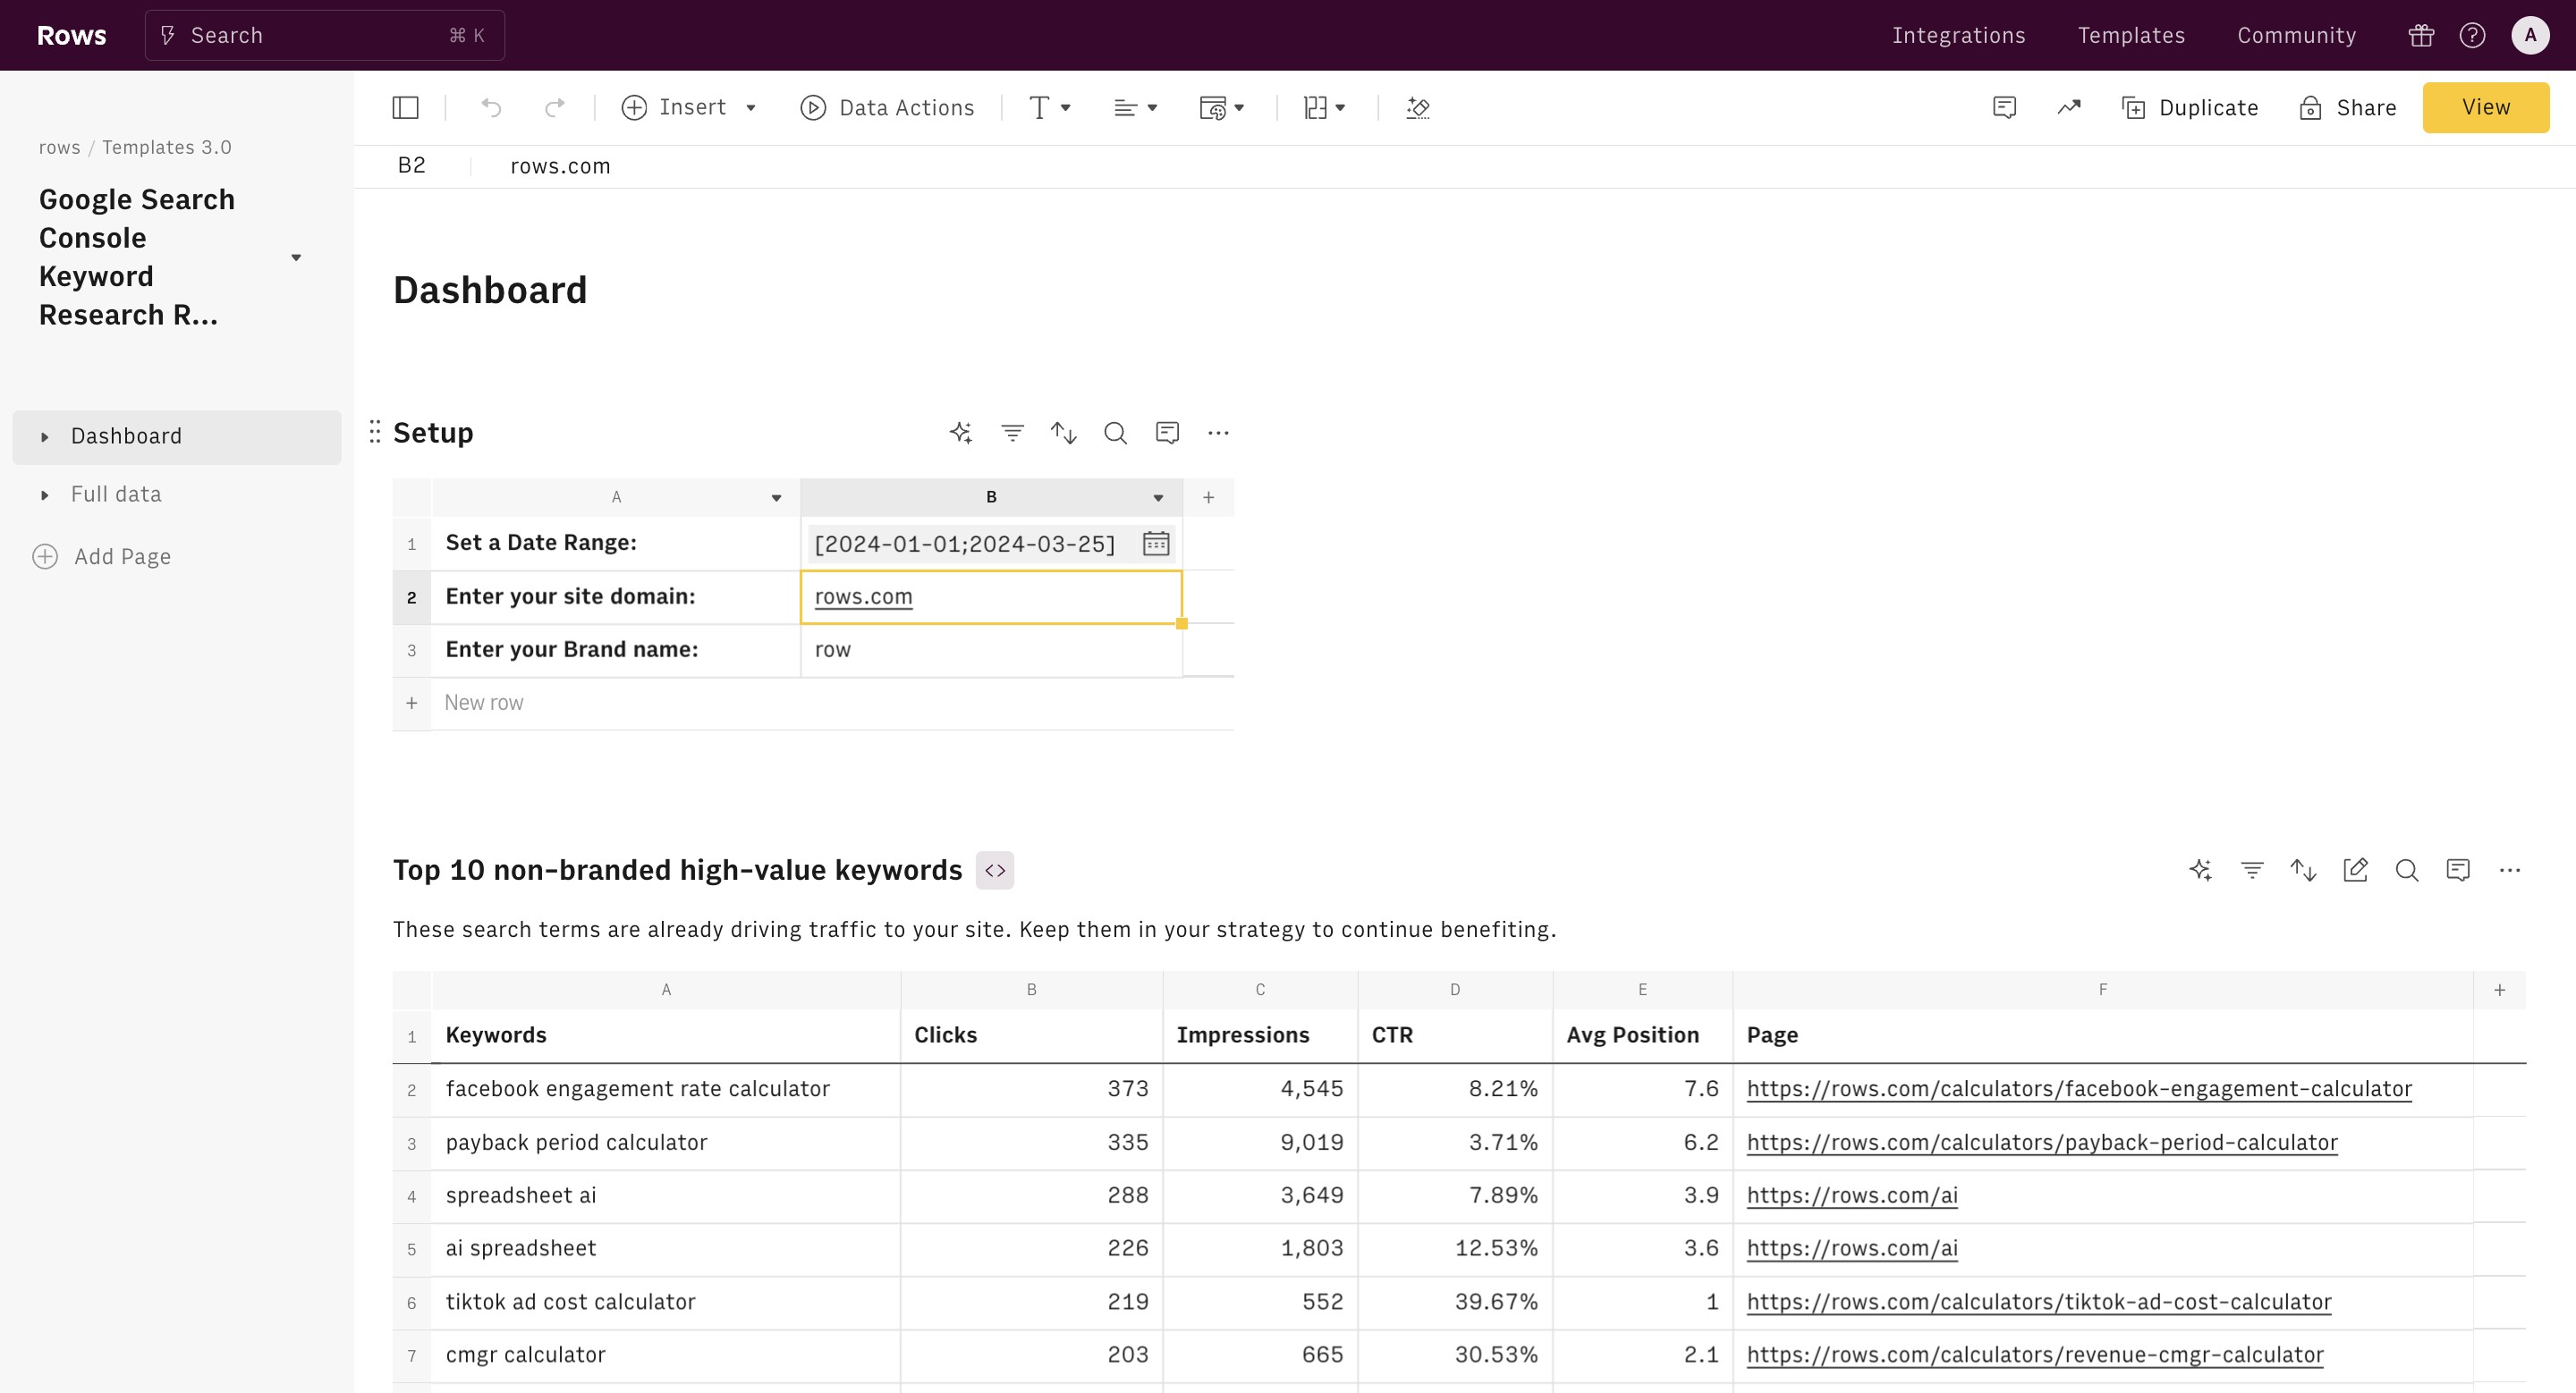Open the Templates menu item

2131,36
